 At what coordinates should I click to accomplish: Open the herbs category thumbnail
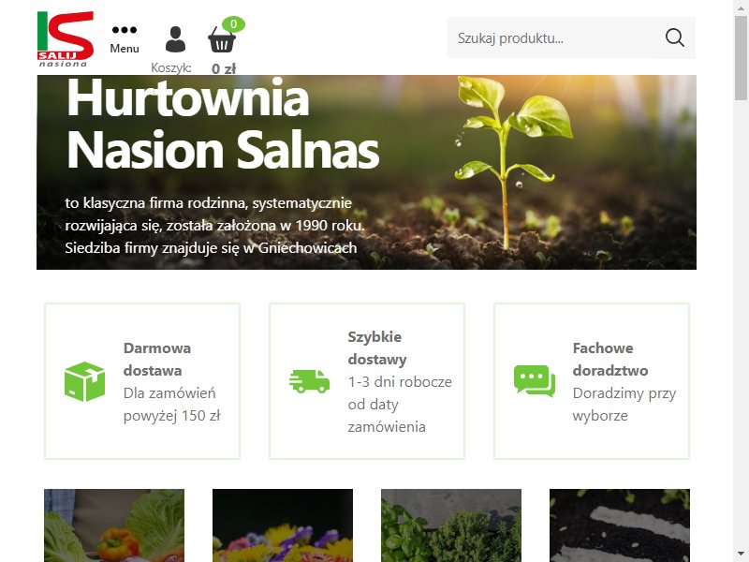click(x=451, y=525)
